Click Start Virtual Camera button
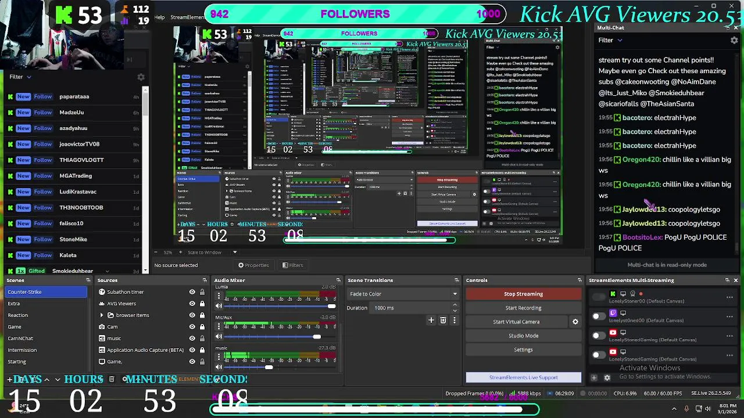Screen dimensions: 744x418 [x=516, y=322]
